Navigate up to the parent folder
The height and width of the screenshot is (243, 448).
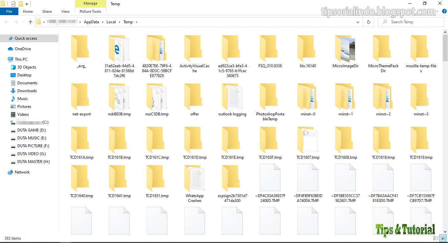(30, 22)
